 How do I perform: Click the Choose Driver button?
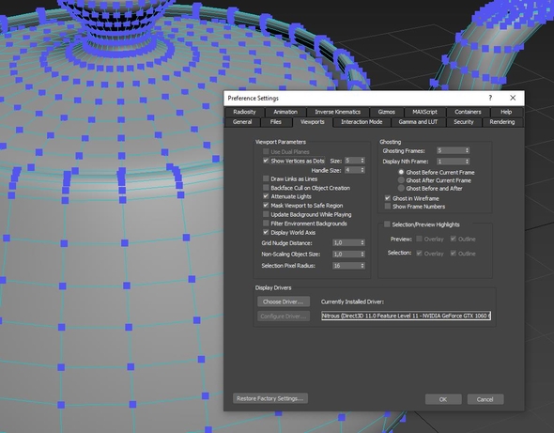[284, 302]
